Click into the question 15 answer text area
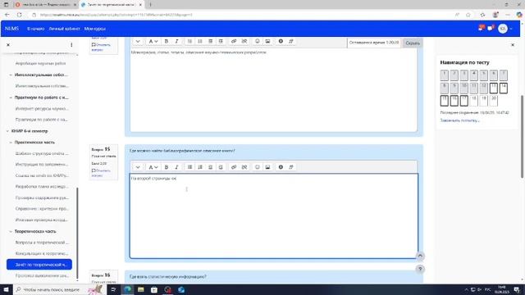 (273, 216)
